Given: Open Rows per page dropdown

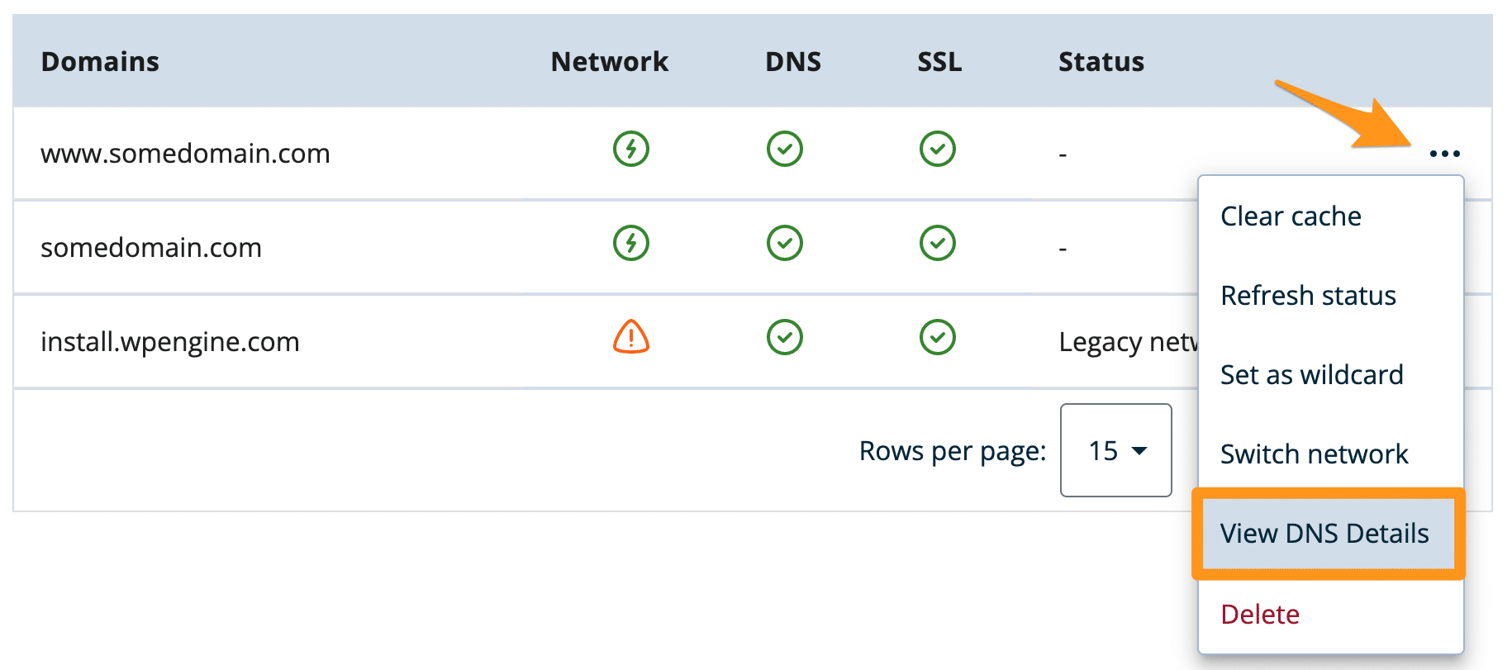Looking at the screenshot, I should pyautogui.click(x=1115, y=450).
